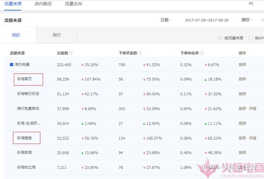Open the 流量去向 tab
264x179 pixels.
pyautogui.click(x=74, y=4)
